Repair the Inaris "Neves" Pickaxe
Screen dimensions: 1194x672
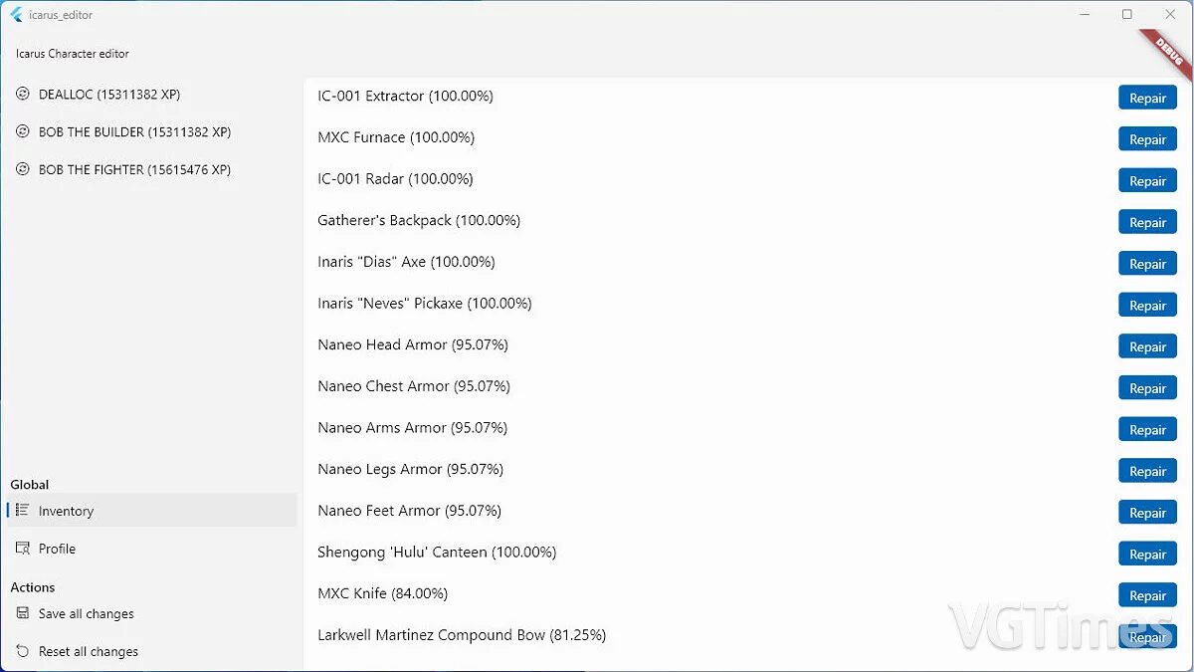pos(1147,305)
